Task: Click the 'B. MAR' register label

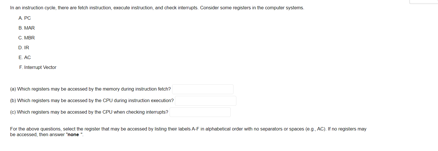Action: coord(26,28)
